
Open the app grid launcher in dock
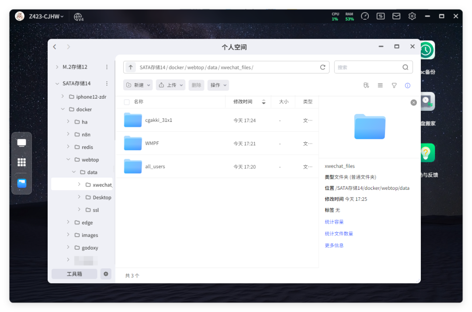[22, 162]
